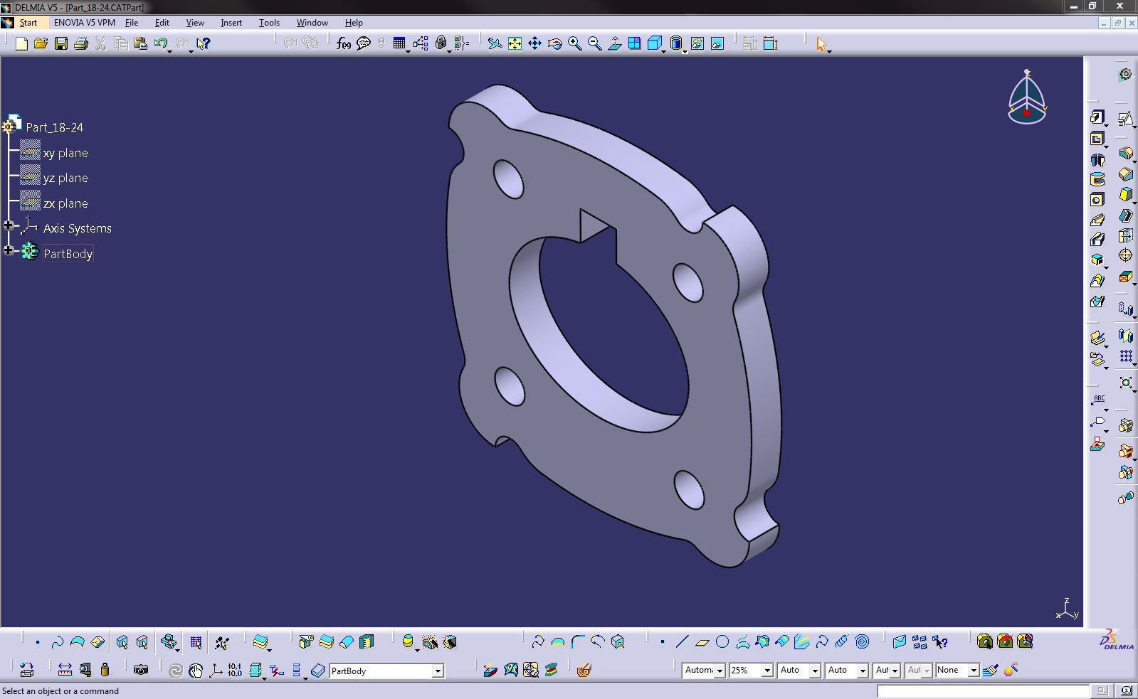Toggle Hide/Show icon
Image resolution: width=1138 pixels, height=699 pixels.
(x=697, y=43)
